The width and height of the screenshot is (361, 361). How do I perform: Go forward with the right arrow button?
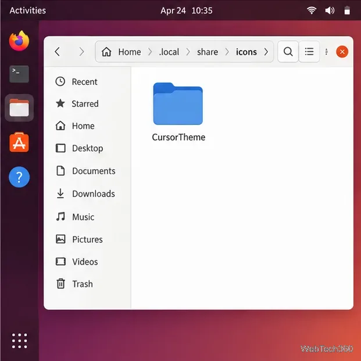(x=81, y=52)
